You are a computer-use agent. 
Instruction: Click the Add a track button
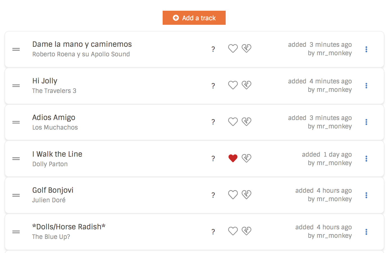pyautogui.click(x=194, y=18)
